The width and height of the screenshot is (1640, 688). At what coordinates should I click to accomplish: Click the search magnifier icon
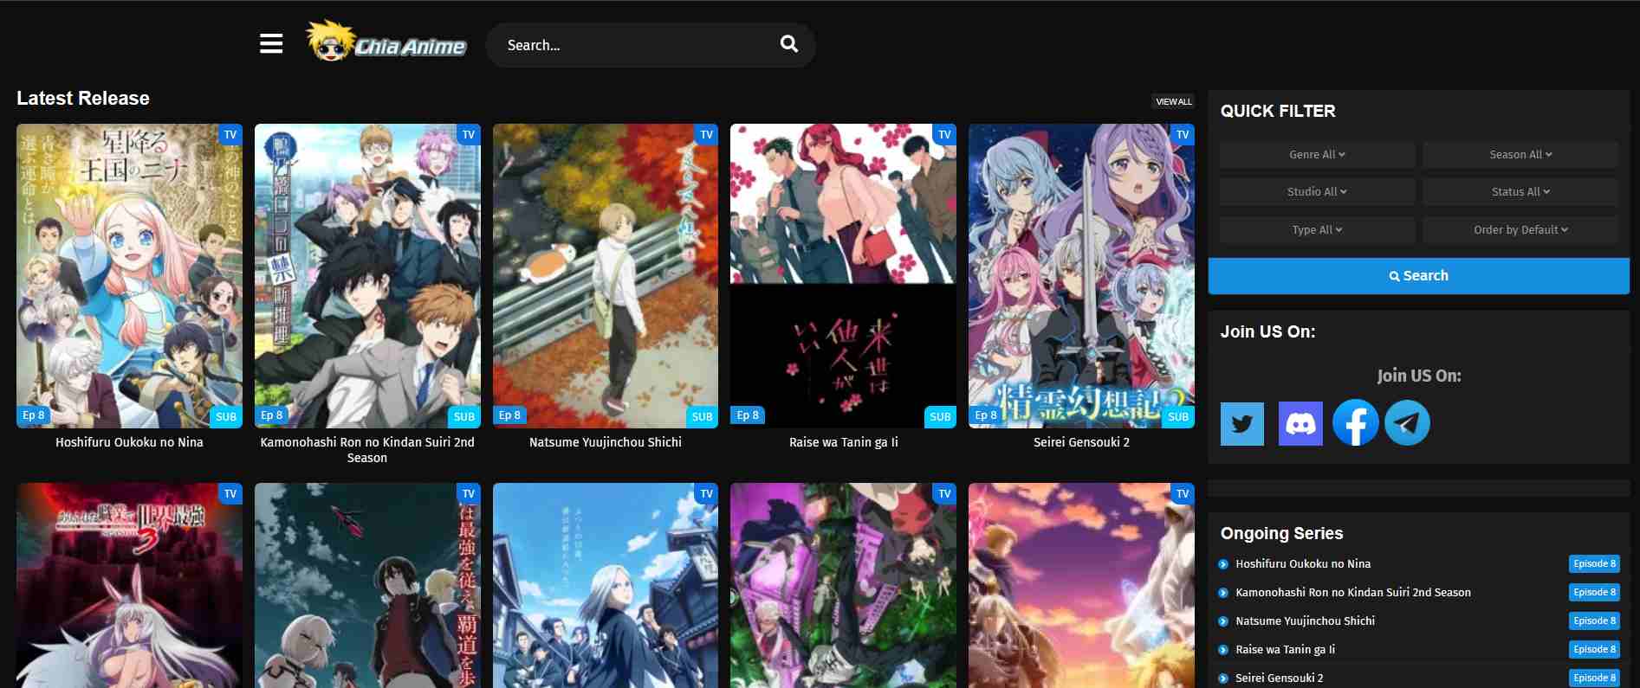[788, 44]
